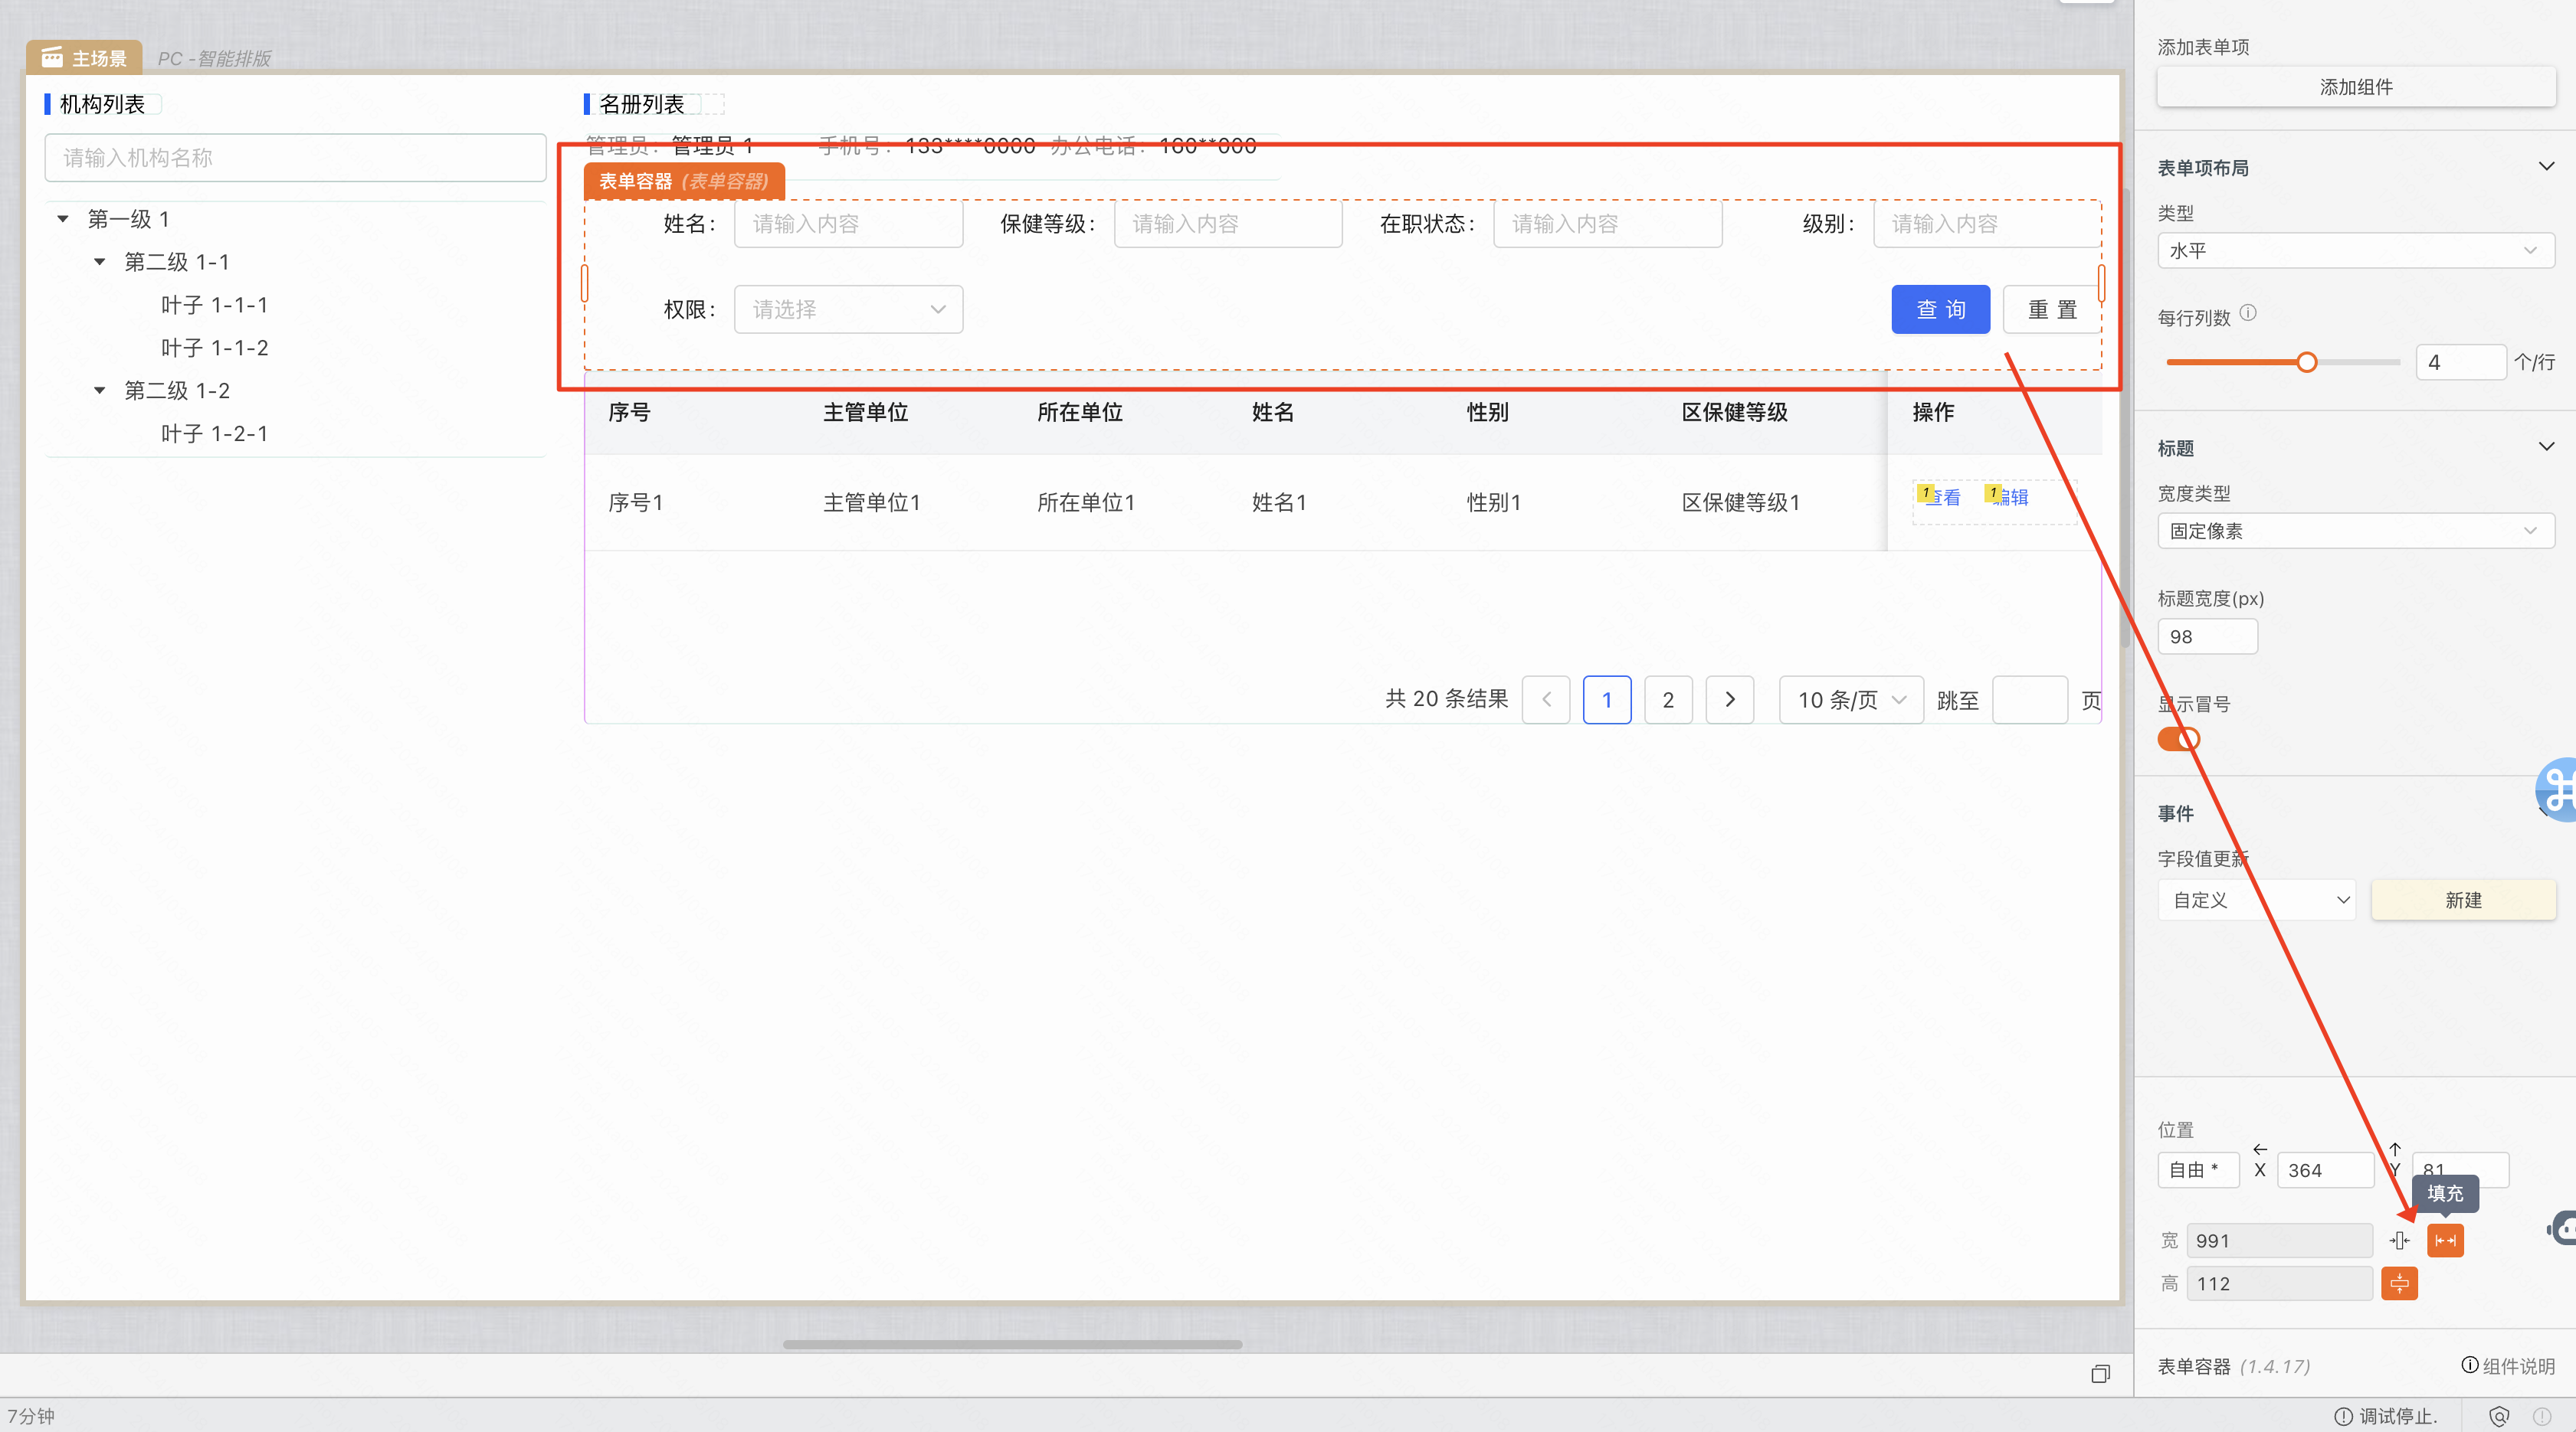The height and width of the screenshot is (1432, 2576).
Task: Click the 所在单位 column header
Action: tap(1080, 412)
